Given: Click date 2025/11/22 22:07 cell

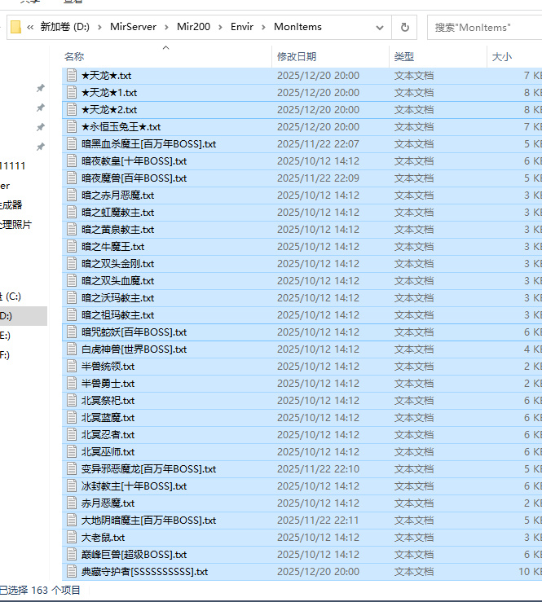Looking at the screenshot, I should click(x=318, y=144).
